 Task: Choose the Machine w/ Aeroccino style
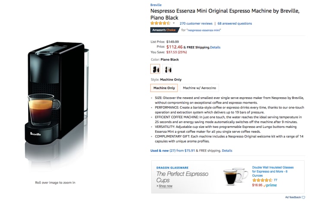199,88
